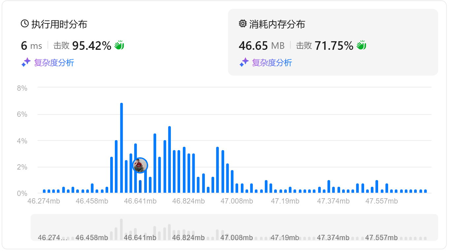Viewport: 453px width, 252px height.
Task: Click the 47.374mb axis label on the main chart
Action: 333,201
